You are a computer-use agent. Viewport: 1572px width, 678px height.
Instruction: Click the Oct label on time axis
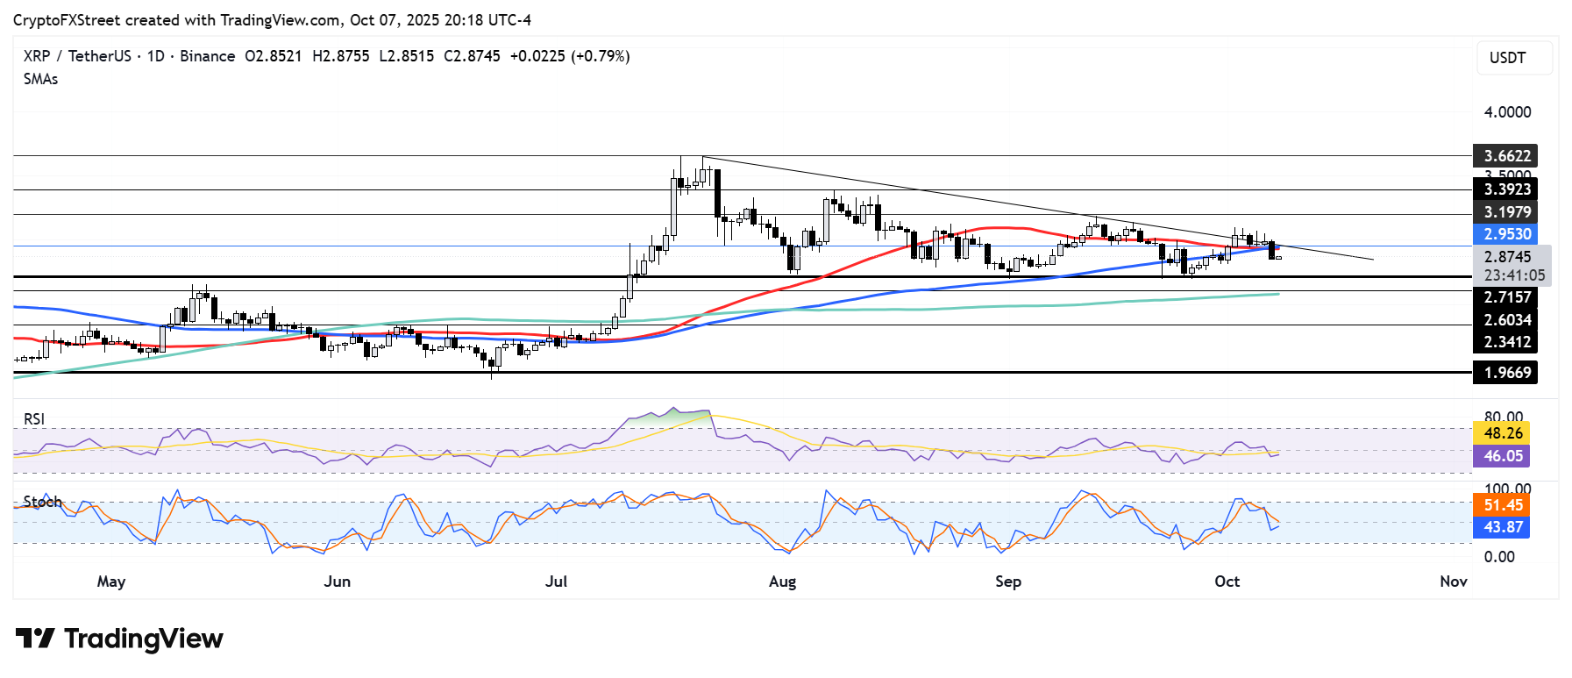click(x=1227, y=582)
